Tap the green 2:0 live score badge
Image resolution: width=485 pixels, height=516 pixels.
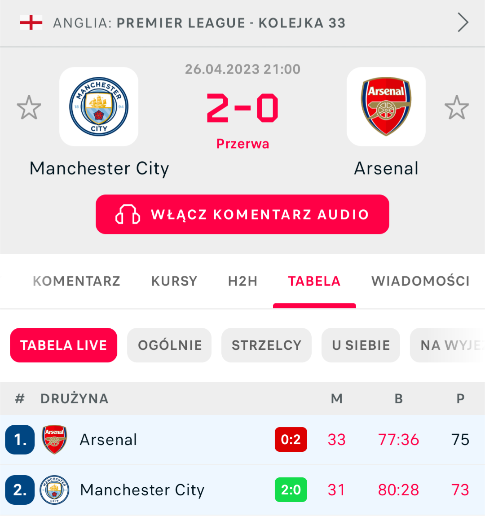pos(291,490)
